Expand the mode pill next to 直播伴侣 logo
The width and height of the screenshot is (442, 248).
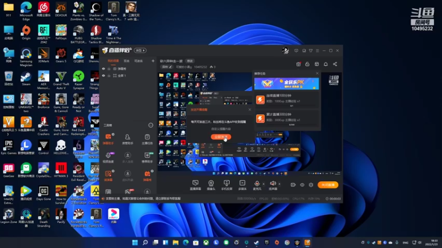point(140,50)
